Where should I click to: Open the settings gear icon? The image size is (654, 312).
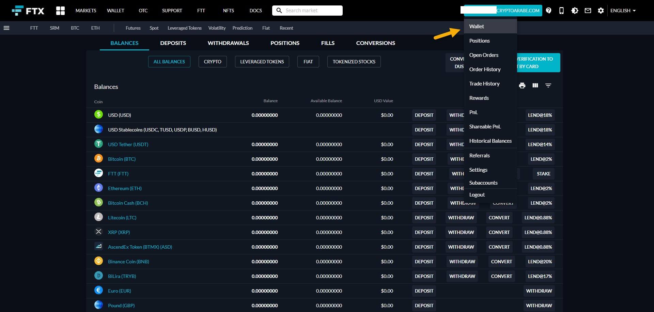tap(601, 11)
